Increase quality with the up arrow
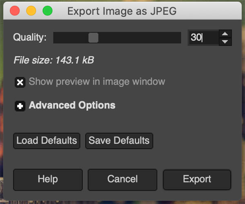 tap(225, 34)
